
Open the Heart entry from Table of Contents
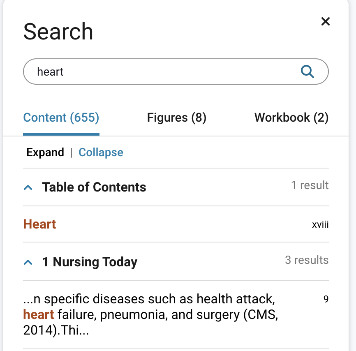coord(39,224)
